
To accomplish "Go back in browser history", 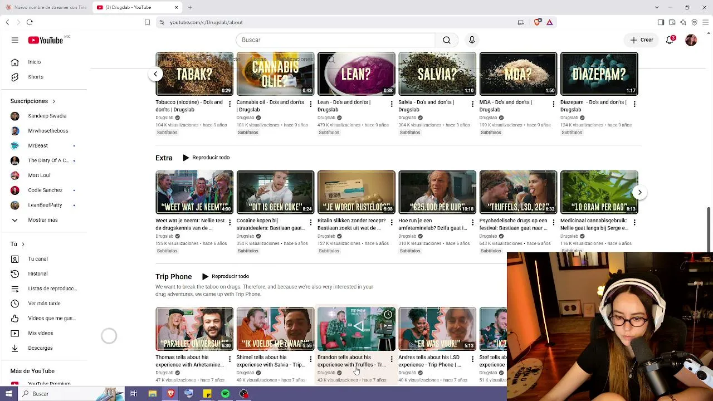I will click(x=7, y=22).
